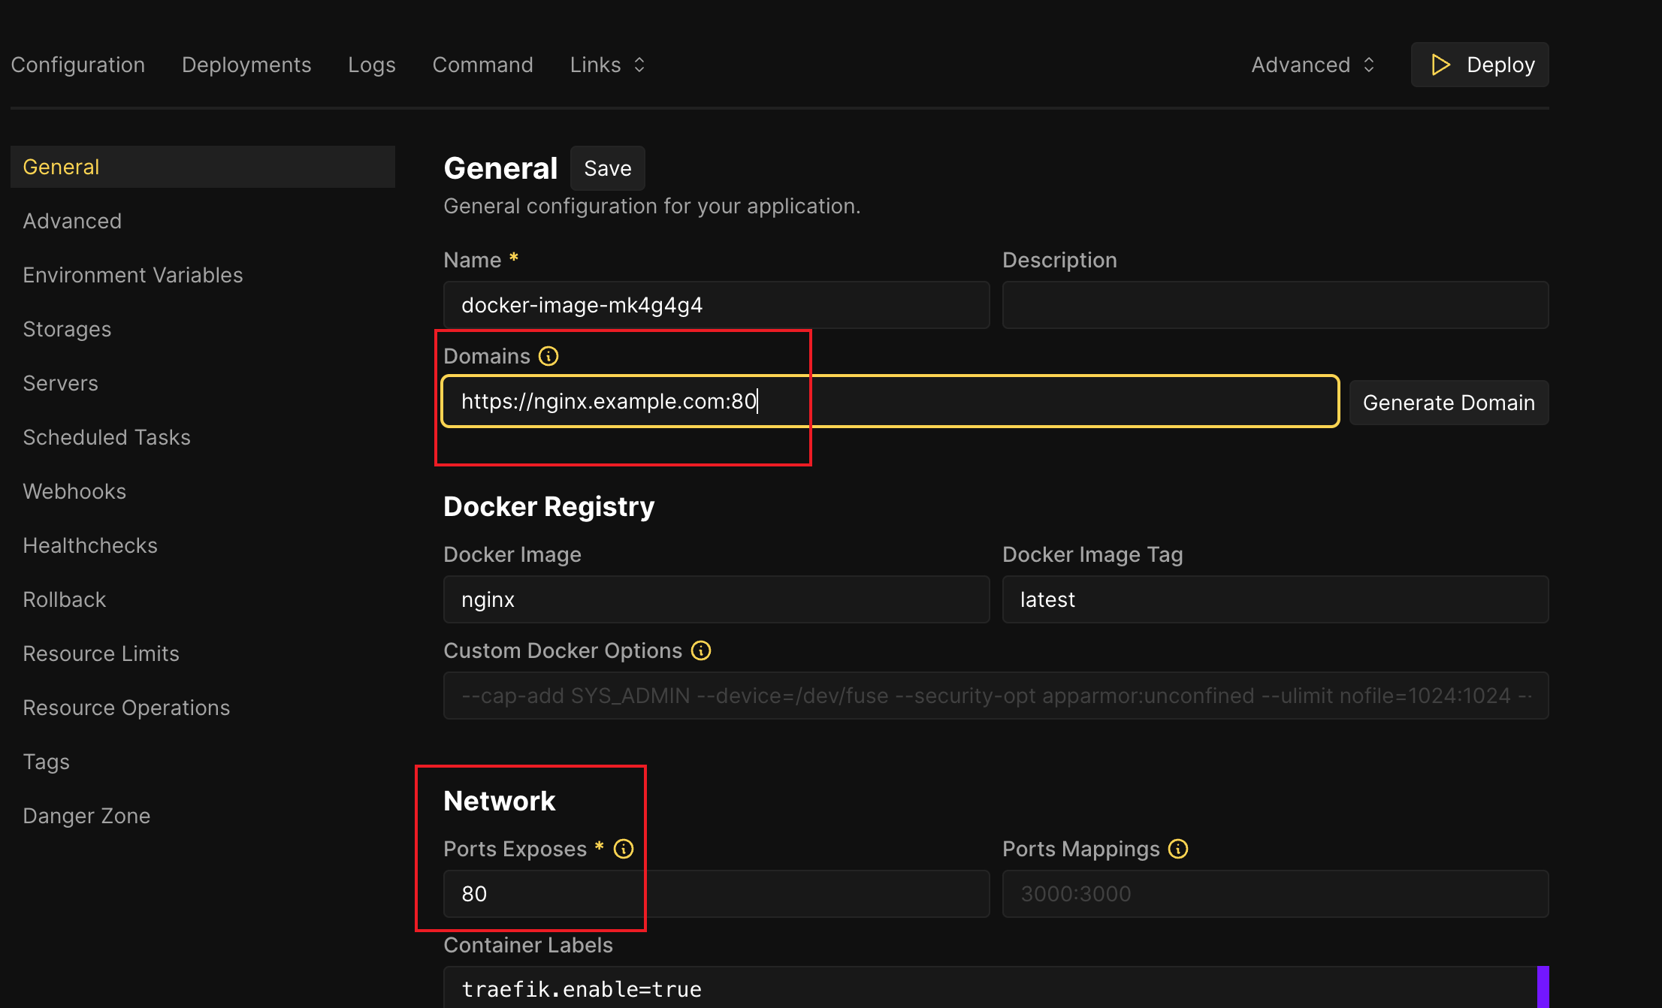Viewport: 1662px width, 1008px height.
Task: Click the Description input field
Action: [1274, 305]
